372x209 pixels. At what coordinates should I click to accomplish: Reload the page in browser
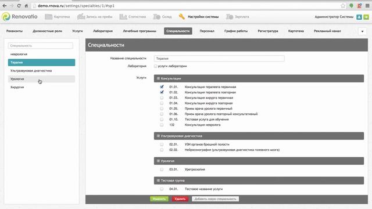19,6
